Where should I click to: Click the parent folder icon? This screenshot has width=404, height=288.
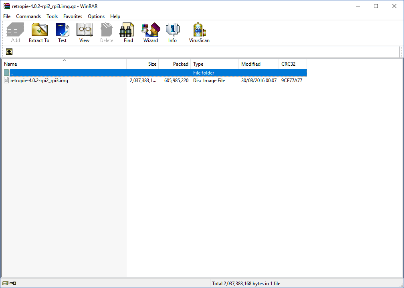[7, 73]
